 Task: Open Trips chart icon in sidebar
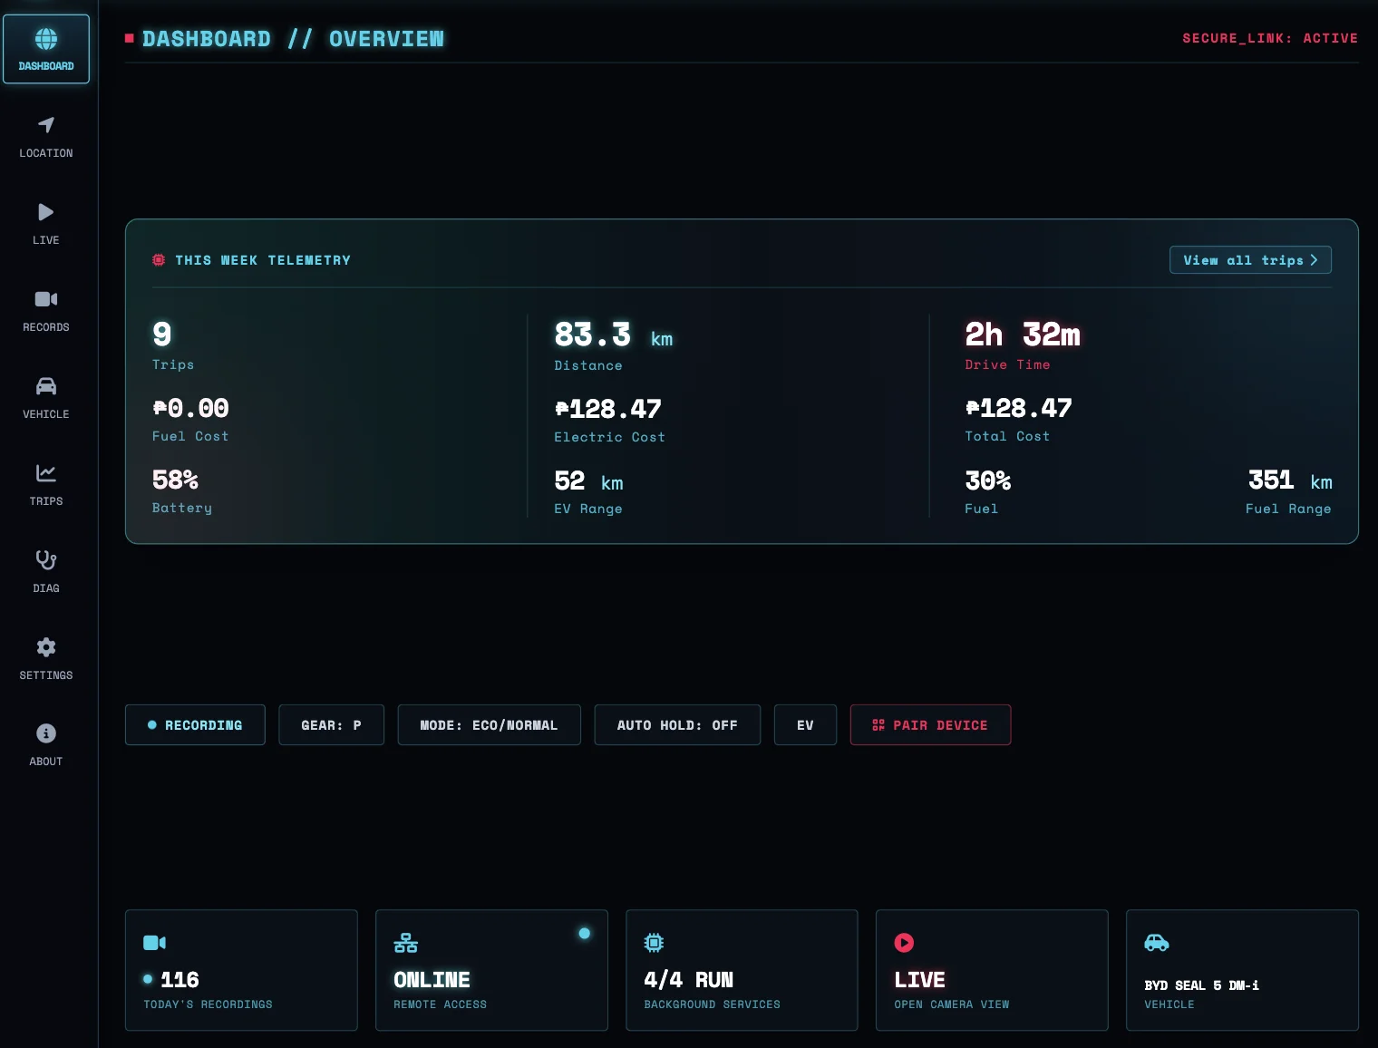(x=46, y=472)
